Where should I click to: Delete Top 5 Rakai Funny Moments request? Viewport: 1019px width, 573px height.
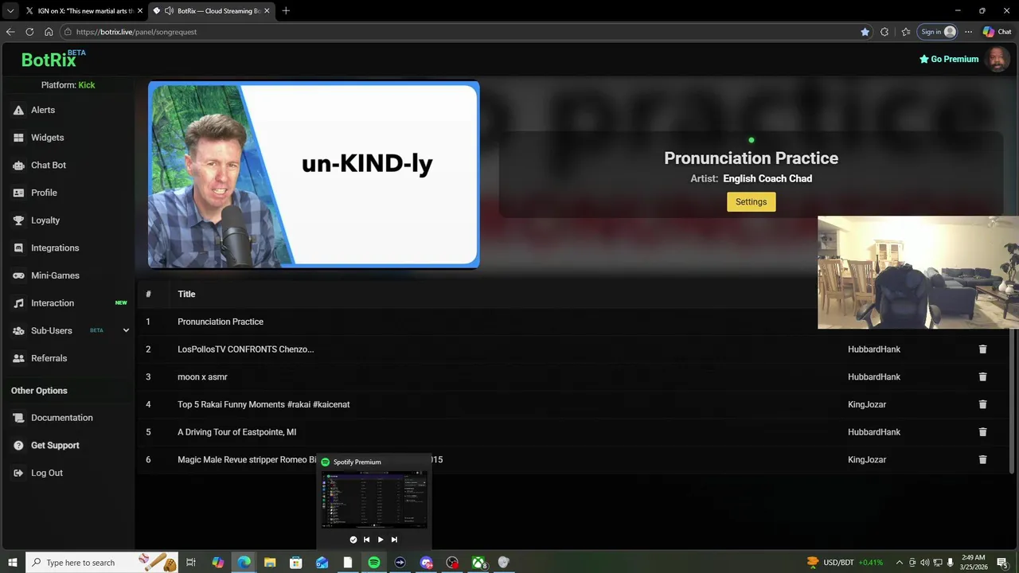(982, 404)
